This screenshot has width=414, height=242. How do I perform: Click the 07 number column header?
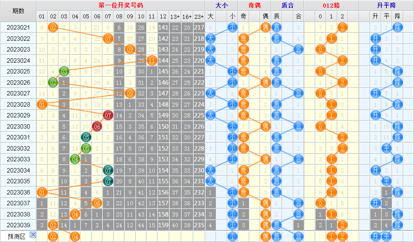[108, 16]
